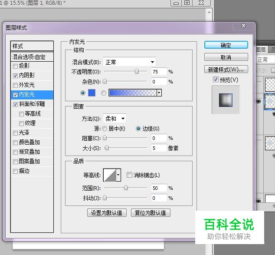Enable the 图案叠加 style checkbox
275x255 pixels.
point(16,162)
